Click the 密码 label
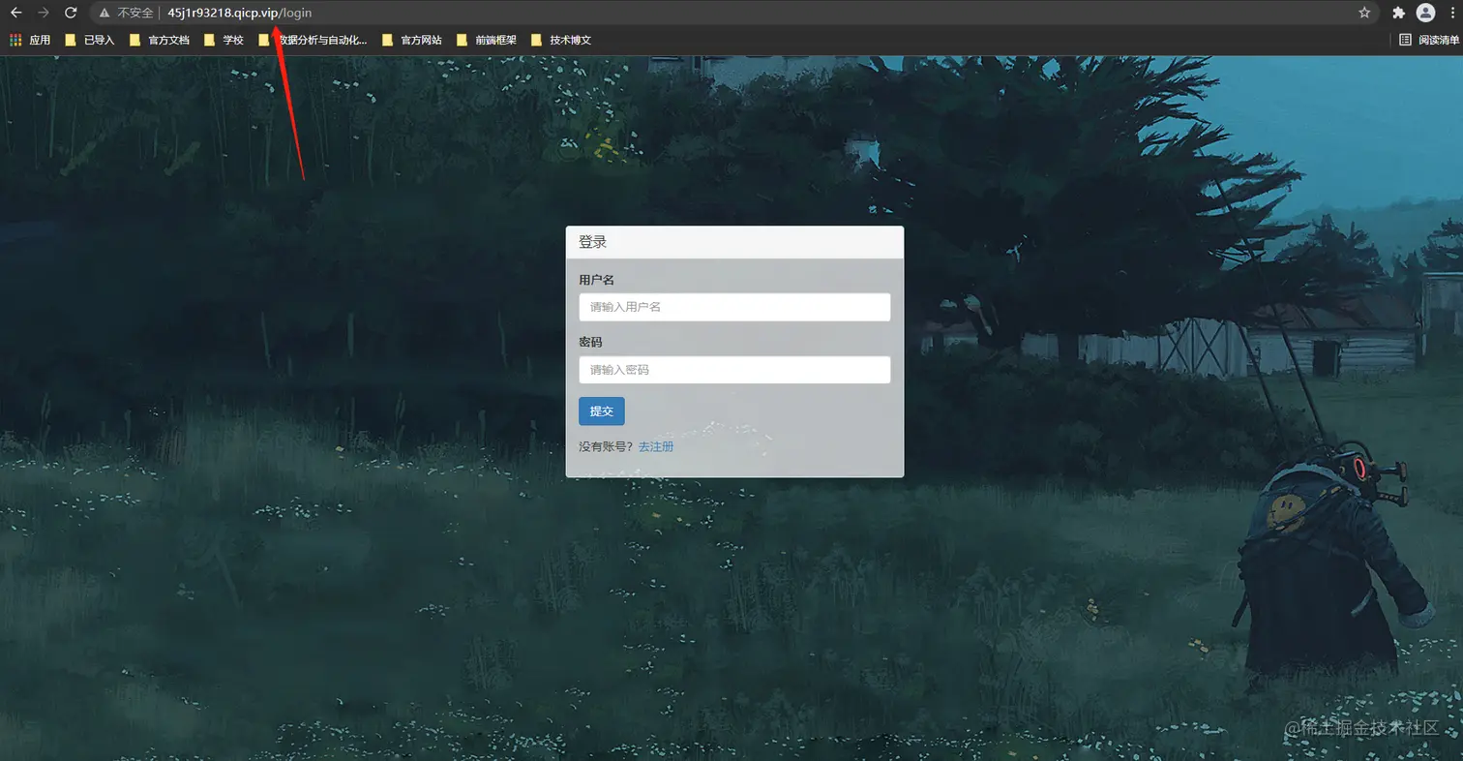 [590, 343]
